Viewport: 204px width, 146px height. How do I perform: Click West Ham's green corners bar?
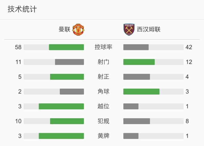click(x=141, y=91)
